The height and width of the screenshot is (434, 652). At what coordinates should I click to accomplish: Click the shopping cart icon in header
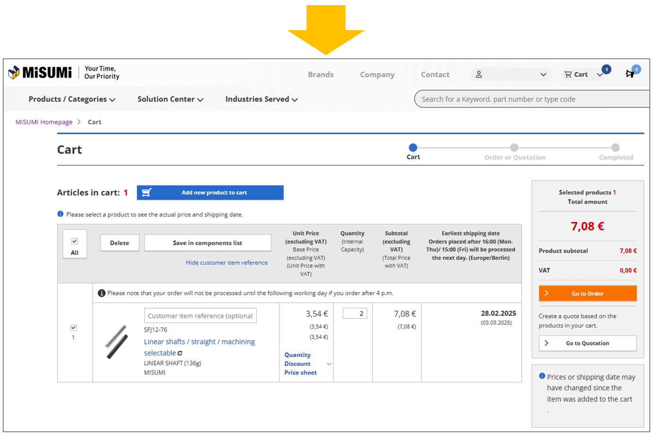(x=568, y=74)
